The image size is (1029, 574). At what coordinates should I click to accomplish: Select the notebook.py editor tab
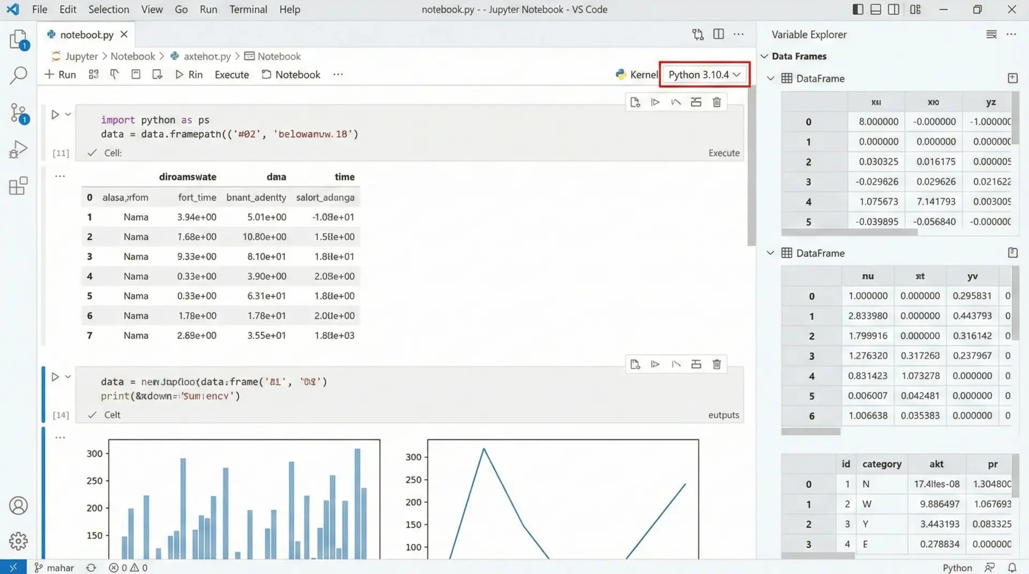click(86, 35)
